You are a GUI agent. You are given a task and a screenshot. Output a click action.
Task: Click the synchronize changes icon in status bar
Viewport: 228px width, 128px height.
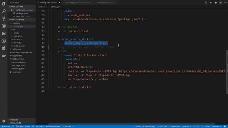pos(13,127)
